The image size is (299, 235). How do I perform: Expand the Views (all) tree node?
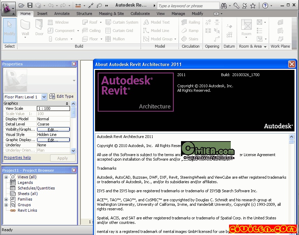tap(6, 177)
